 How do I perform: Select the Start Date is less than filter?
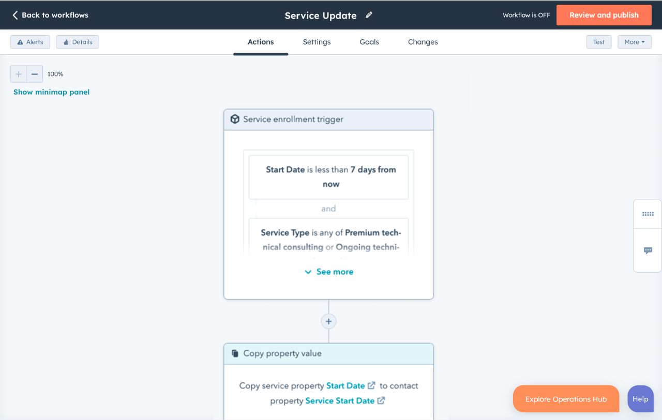point(328,177)
